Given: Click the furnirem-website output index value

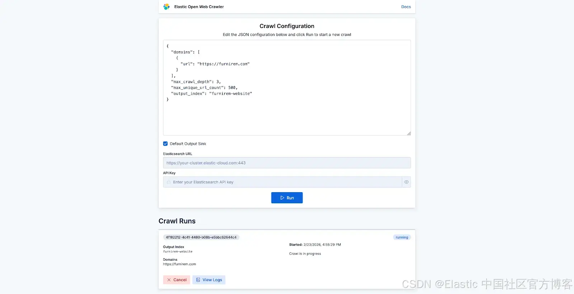Looking at the screenshot, I should 178,252.
